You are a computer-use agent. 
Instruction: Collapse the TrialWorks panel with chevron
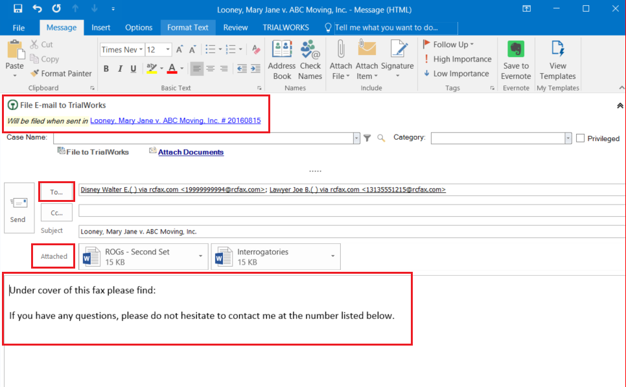pyautogui.click(x=620, y=105)
